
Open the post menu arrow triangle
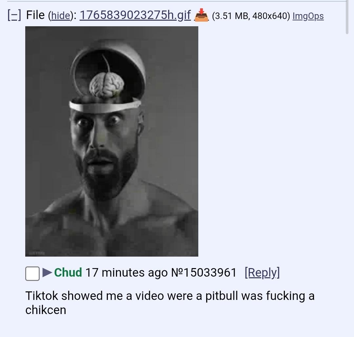tap(47, 272)
